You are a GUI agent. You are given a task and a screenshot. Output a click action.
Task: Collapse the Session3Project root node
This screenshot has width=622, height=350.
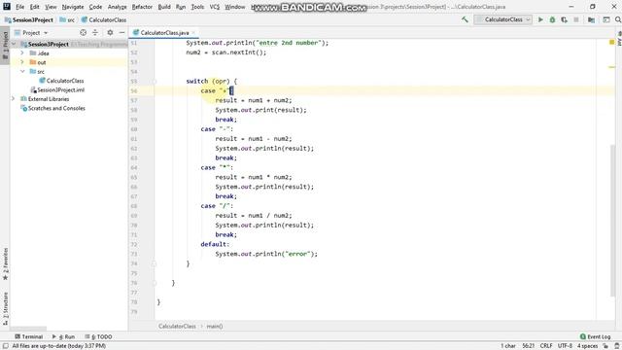click(14, 44)
